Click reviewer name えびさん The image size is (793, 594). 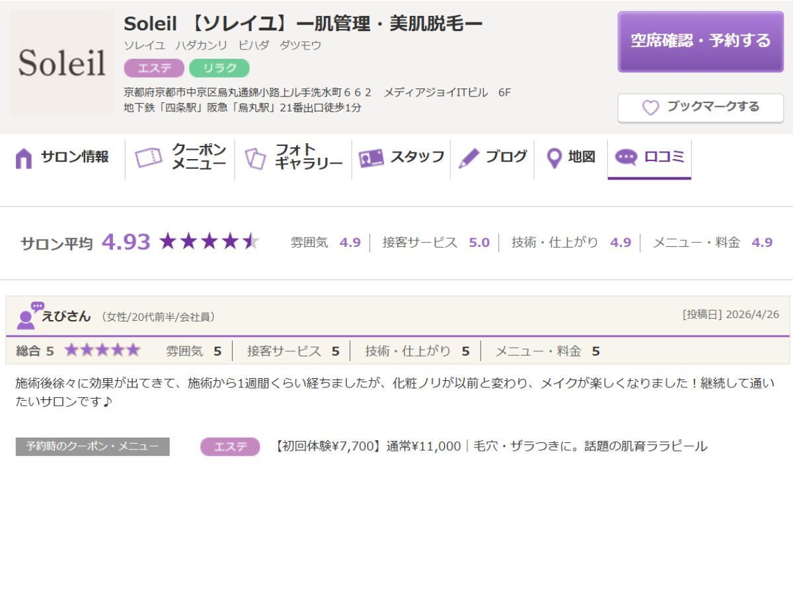(x=66, y=316)
